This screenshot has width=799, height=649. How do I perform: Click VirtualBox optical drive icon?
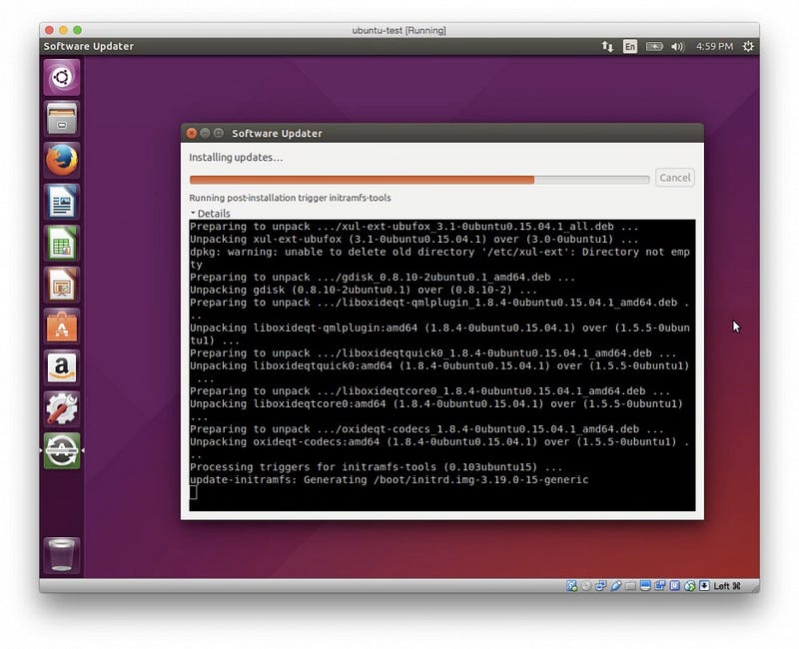586,586
